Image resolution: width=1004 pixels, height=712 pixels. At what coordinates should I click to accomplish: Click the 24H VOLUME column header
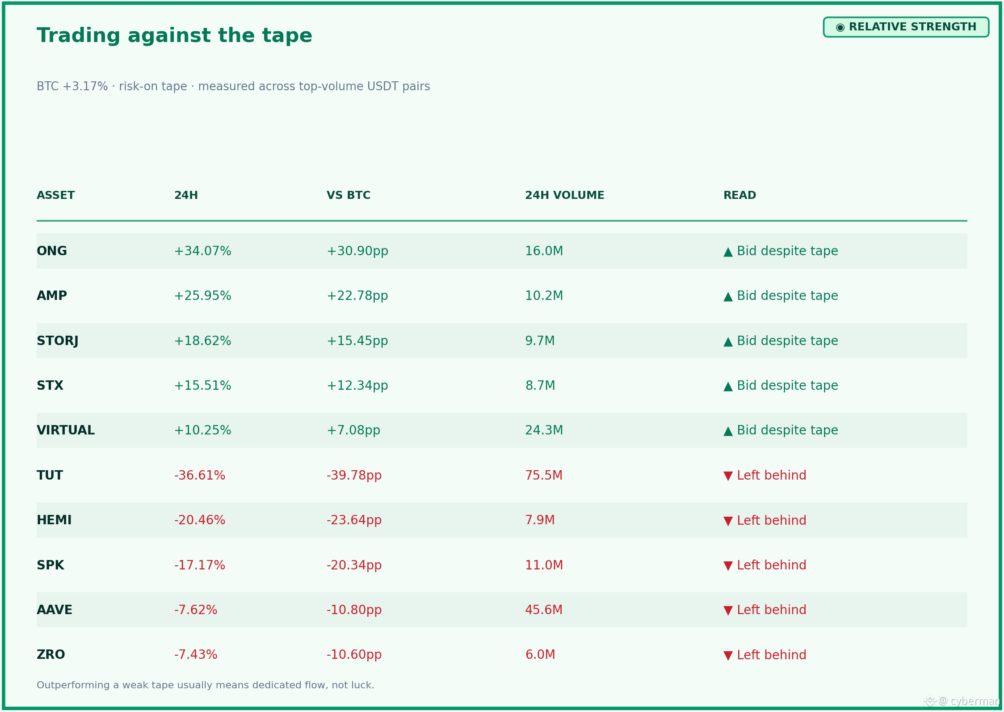tap(564, 195)
